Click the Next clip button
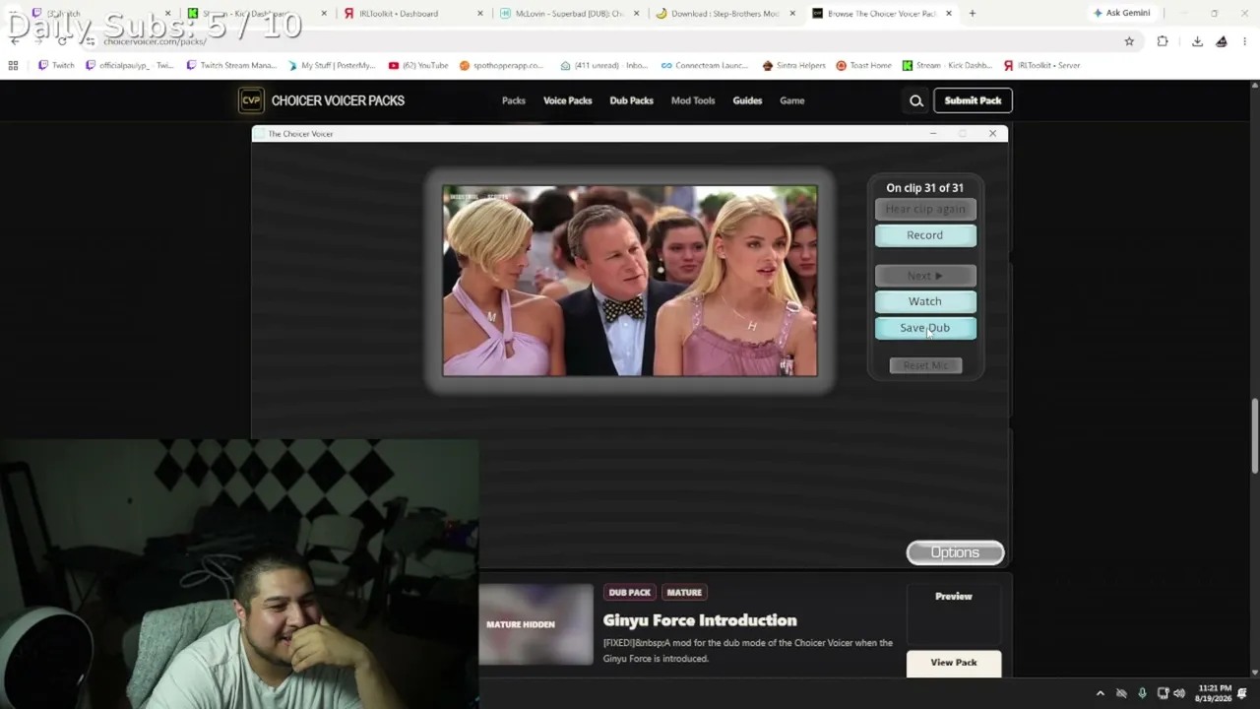 click(x=925, y=276)
